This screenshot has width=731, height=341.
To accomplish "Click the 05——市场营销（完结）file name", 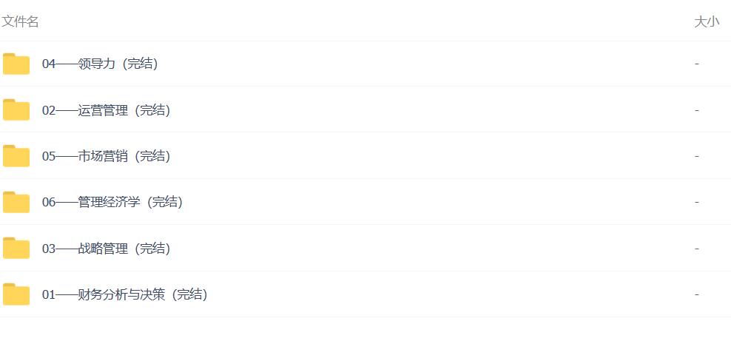I will pyautogui.click(x=107, y=156).
